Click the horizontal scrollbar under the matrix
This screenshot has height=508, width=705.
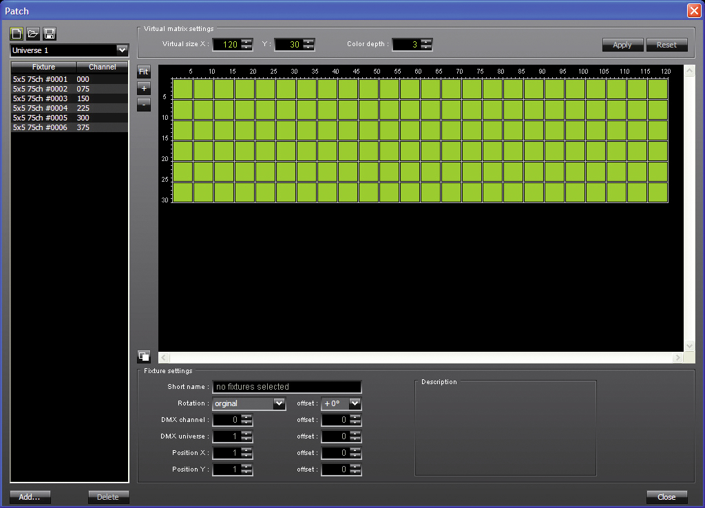[421, 358]
